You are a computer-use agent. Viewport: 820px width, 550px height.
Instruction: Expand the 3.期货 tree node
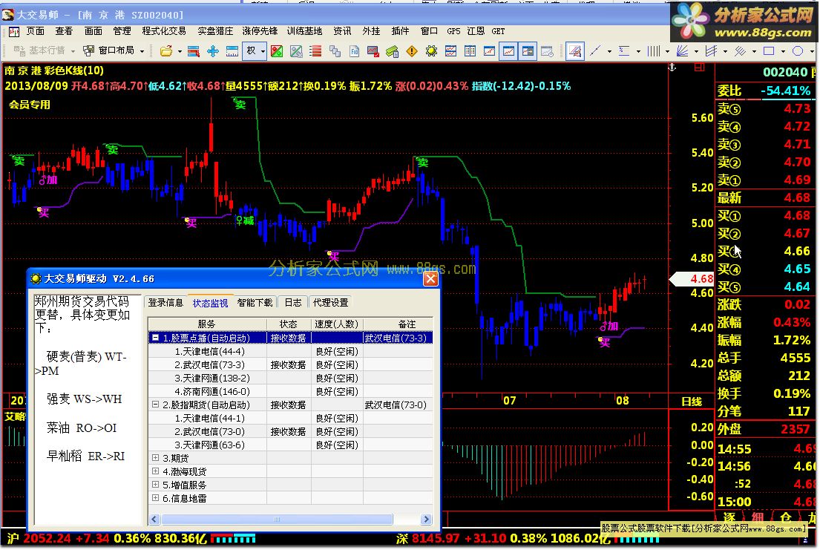tap(155, 458)
